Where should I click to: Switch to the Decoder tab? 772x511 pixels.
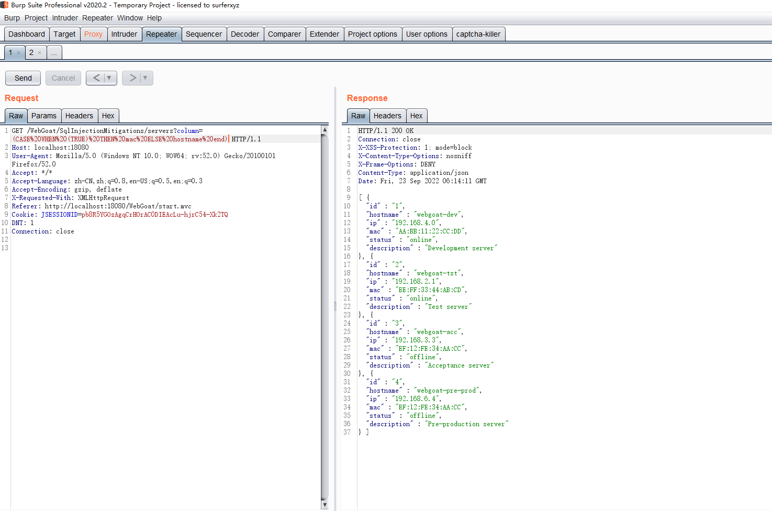[x=245, y=34]
